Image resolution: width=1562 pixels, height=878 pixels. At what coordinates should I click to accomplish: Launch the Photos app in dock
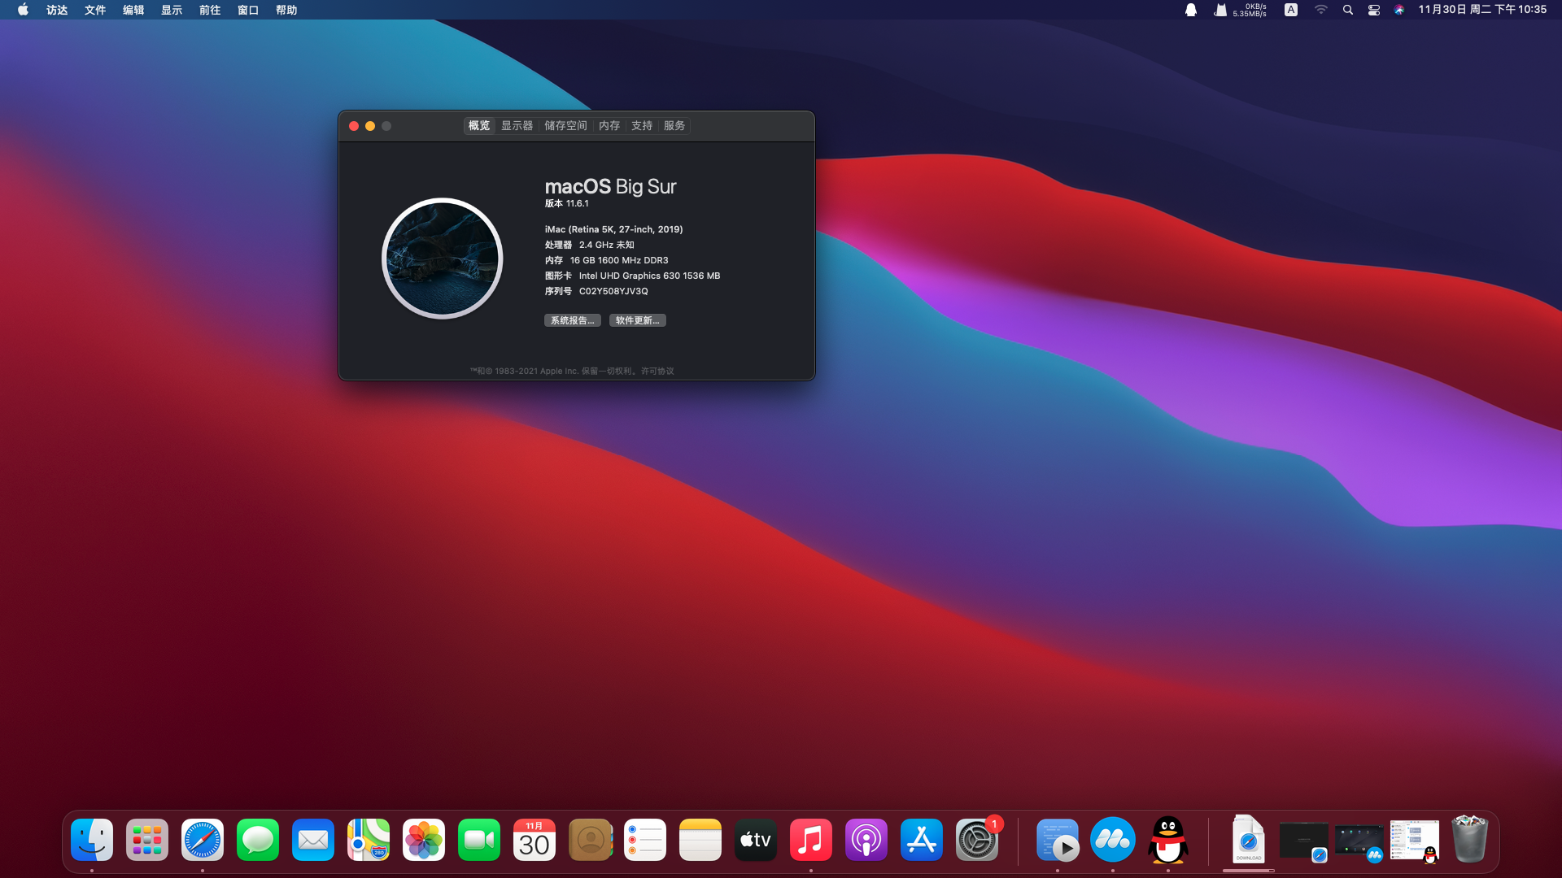pos(424,840)
